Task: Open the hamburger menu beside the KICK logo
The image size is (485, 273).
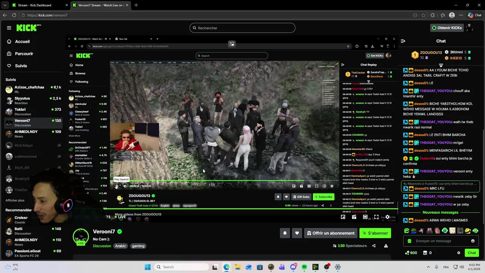Action: click(9, 28)
